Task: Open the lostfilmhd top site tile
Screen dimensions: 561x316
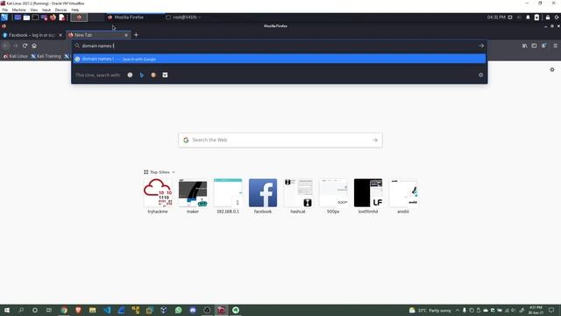Action: (x=368, y=197)
